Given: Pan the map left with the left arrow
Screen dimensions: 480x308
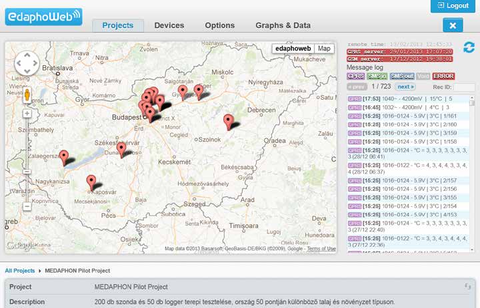Looking at the screenshot, I should [19, 63].
